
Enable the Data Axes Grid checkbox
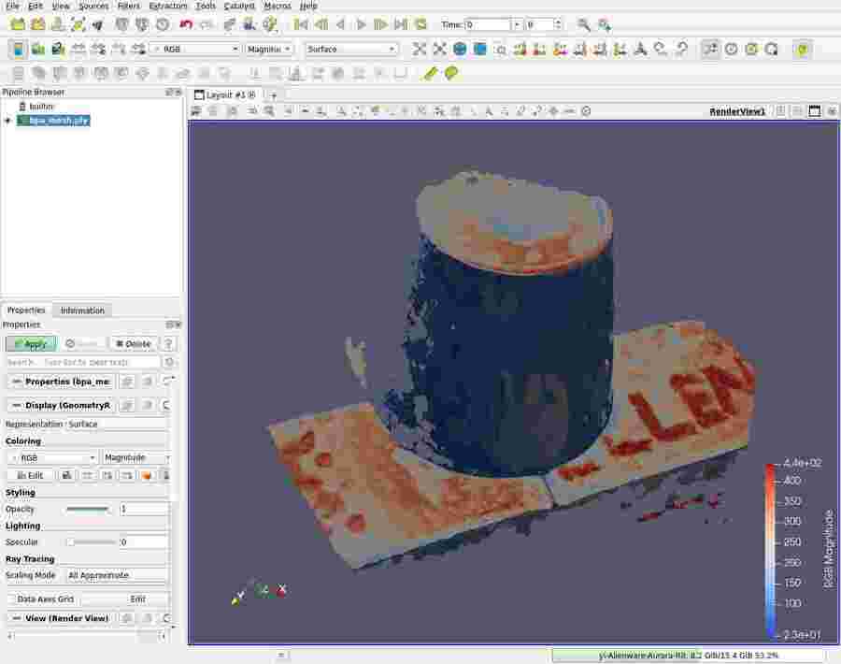[x=11, y=599]
